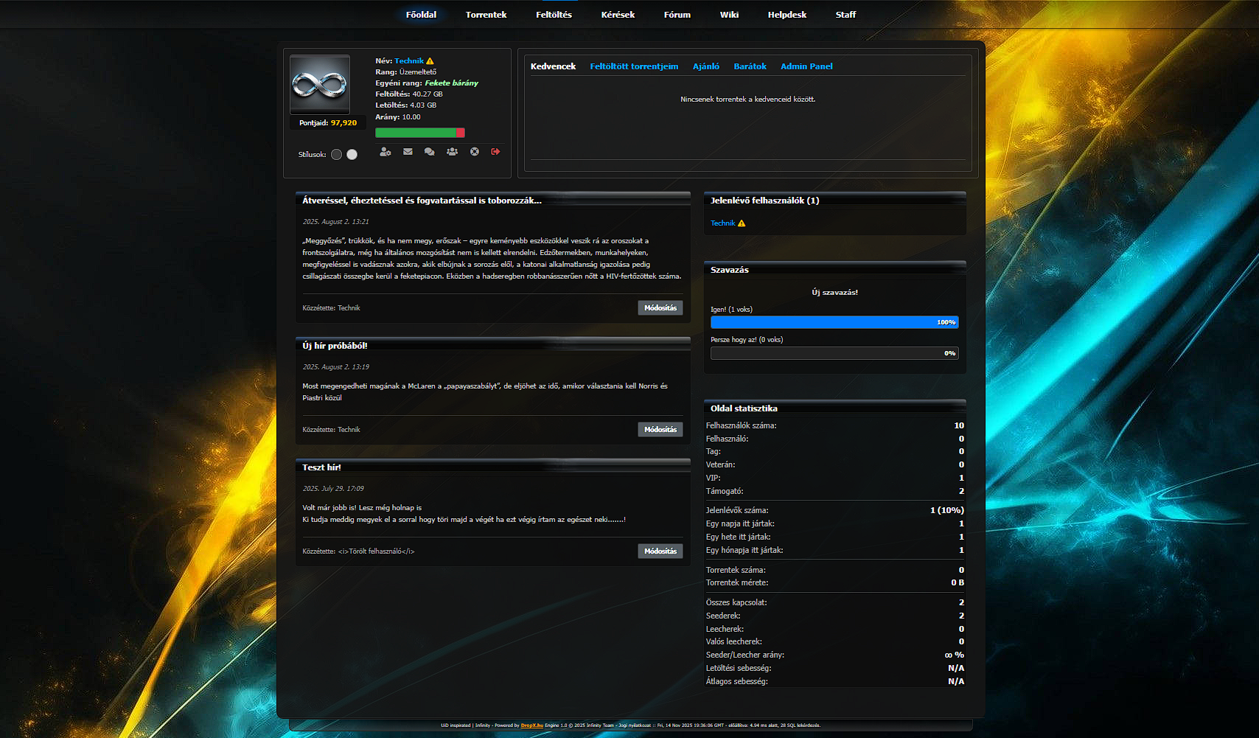Open the chat bubbles icon
Viewport: 1259px width, 738px height.
[430, 152]
